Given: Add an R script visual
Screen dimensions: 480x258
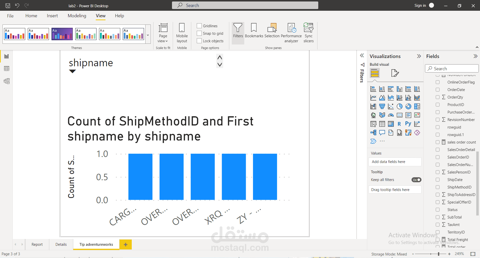Looking at the screenshot, I should [x=399, y=124].
